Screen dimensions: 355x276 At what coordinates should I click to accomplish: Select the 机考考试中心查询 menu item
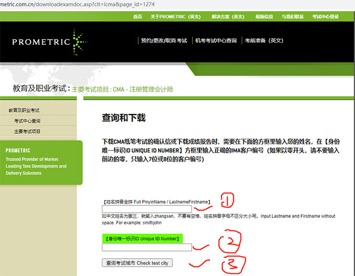216,41
